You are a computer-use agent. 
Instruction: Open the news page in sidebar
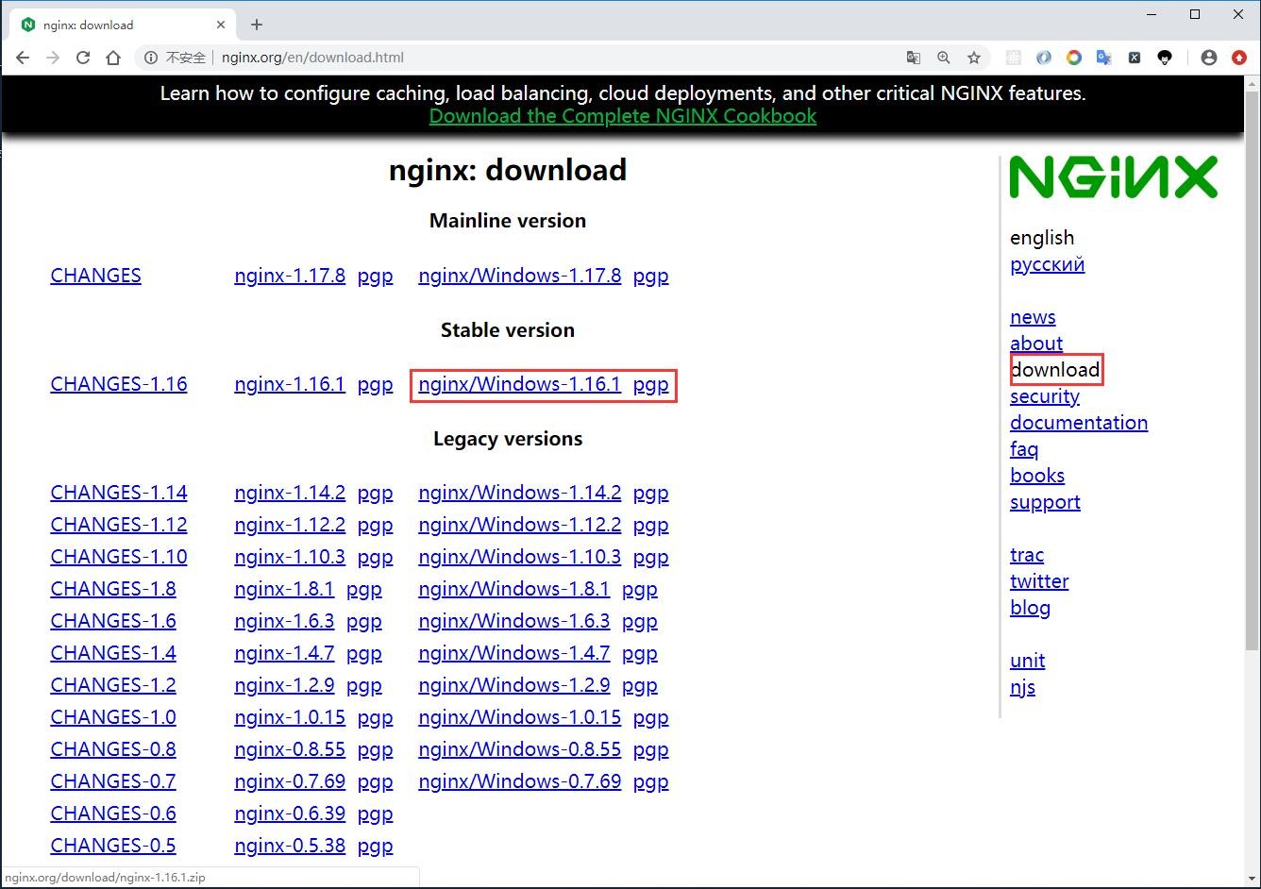coord(1033,317)
